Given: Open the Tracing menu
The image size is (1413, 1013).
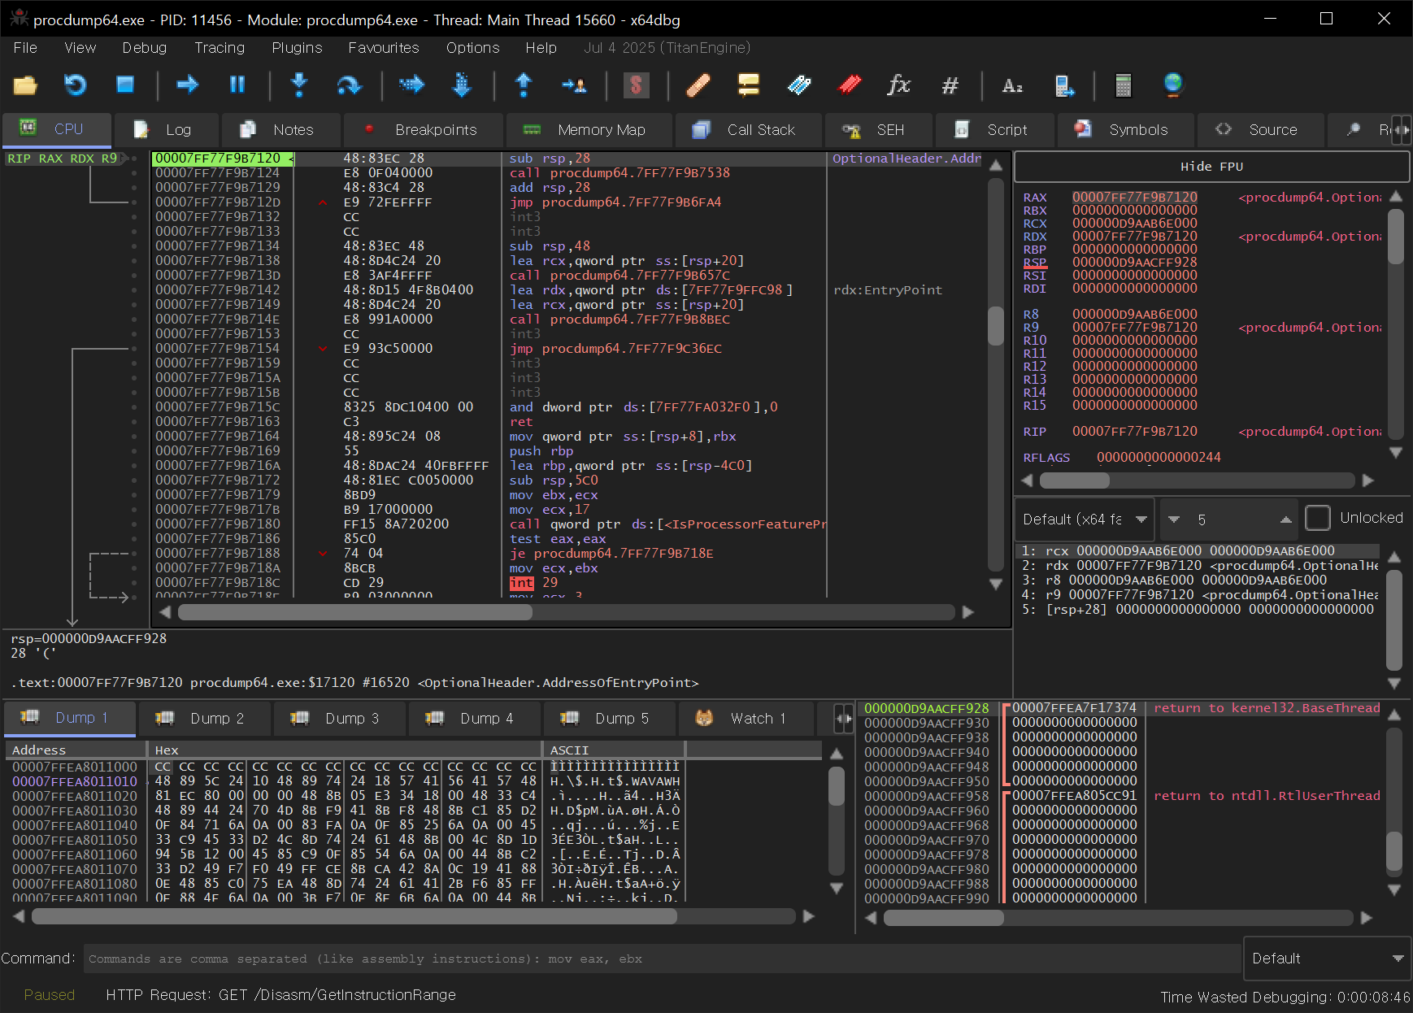Looking at the screenshot, I should 219,48.
